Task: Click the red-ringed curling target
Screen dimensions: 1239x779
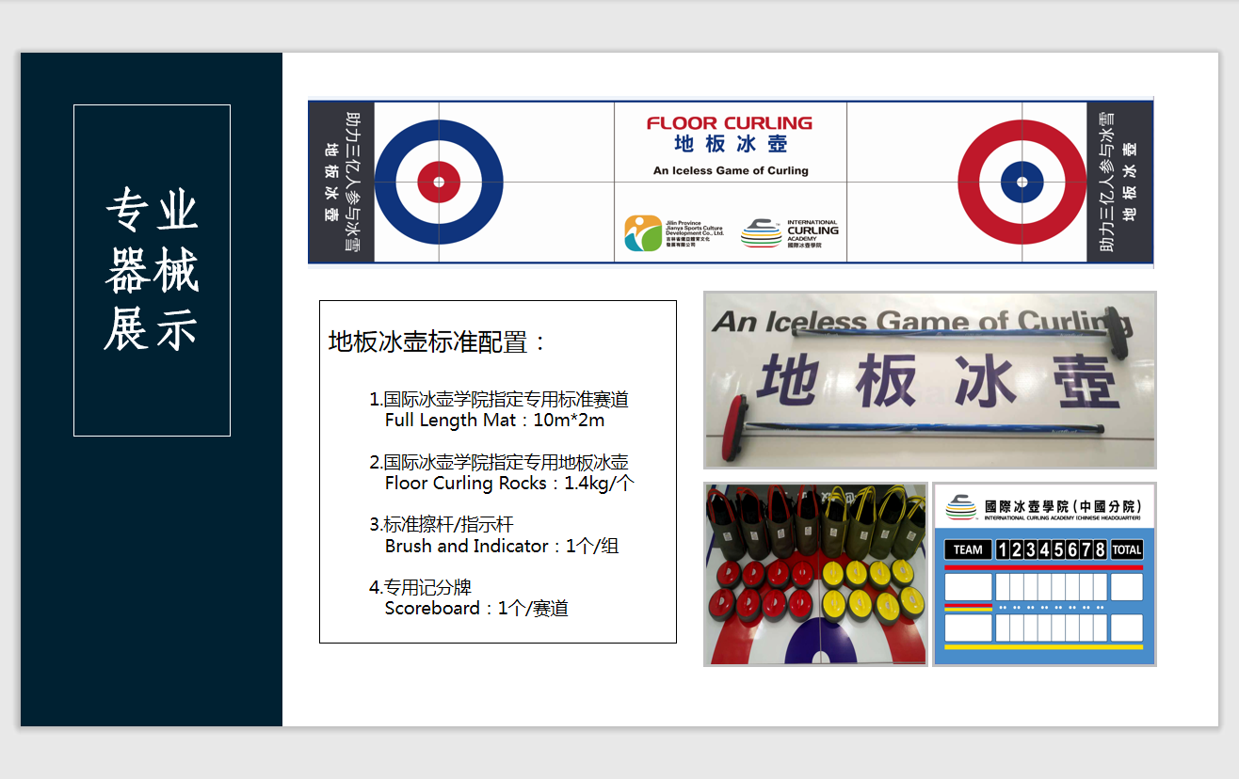Action: click(1022, 182)
